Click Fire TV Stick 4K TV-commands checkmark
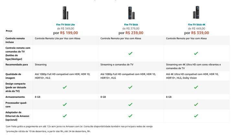232x137 pixels. 196,53
